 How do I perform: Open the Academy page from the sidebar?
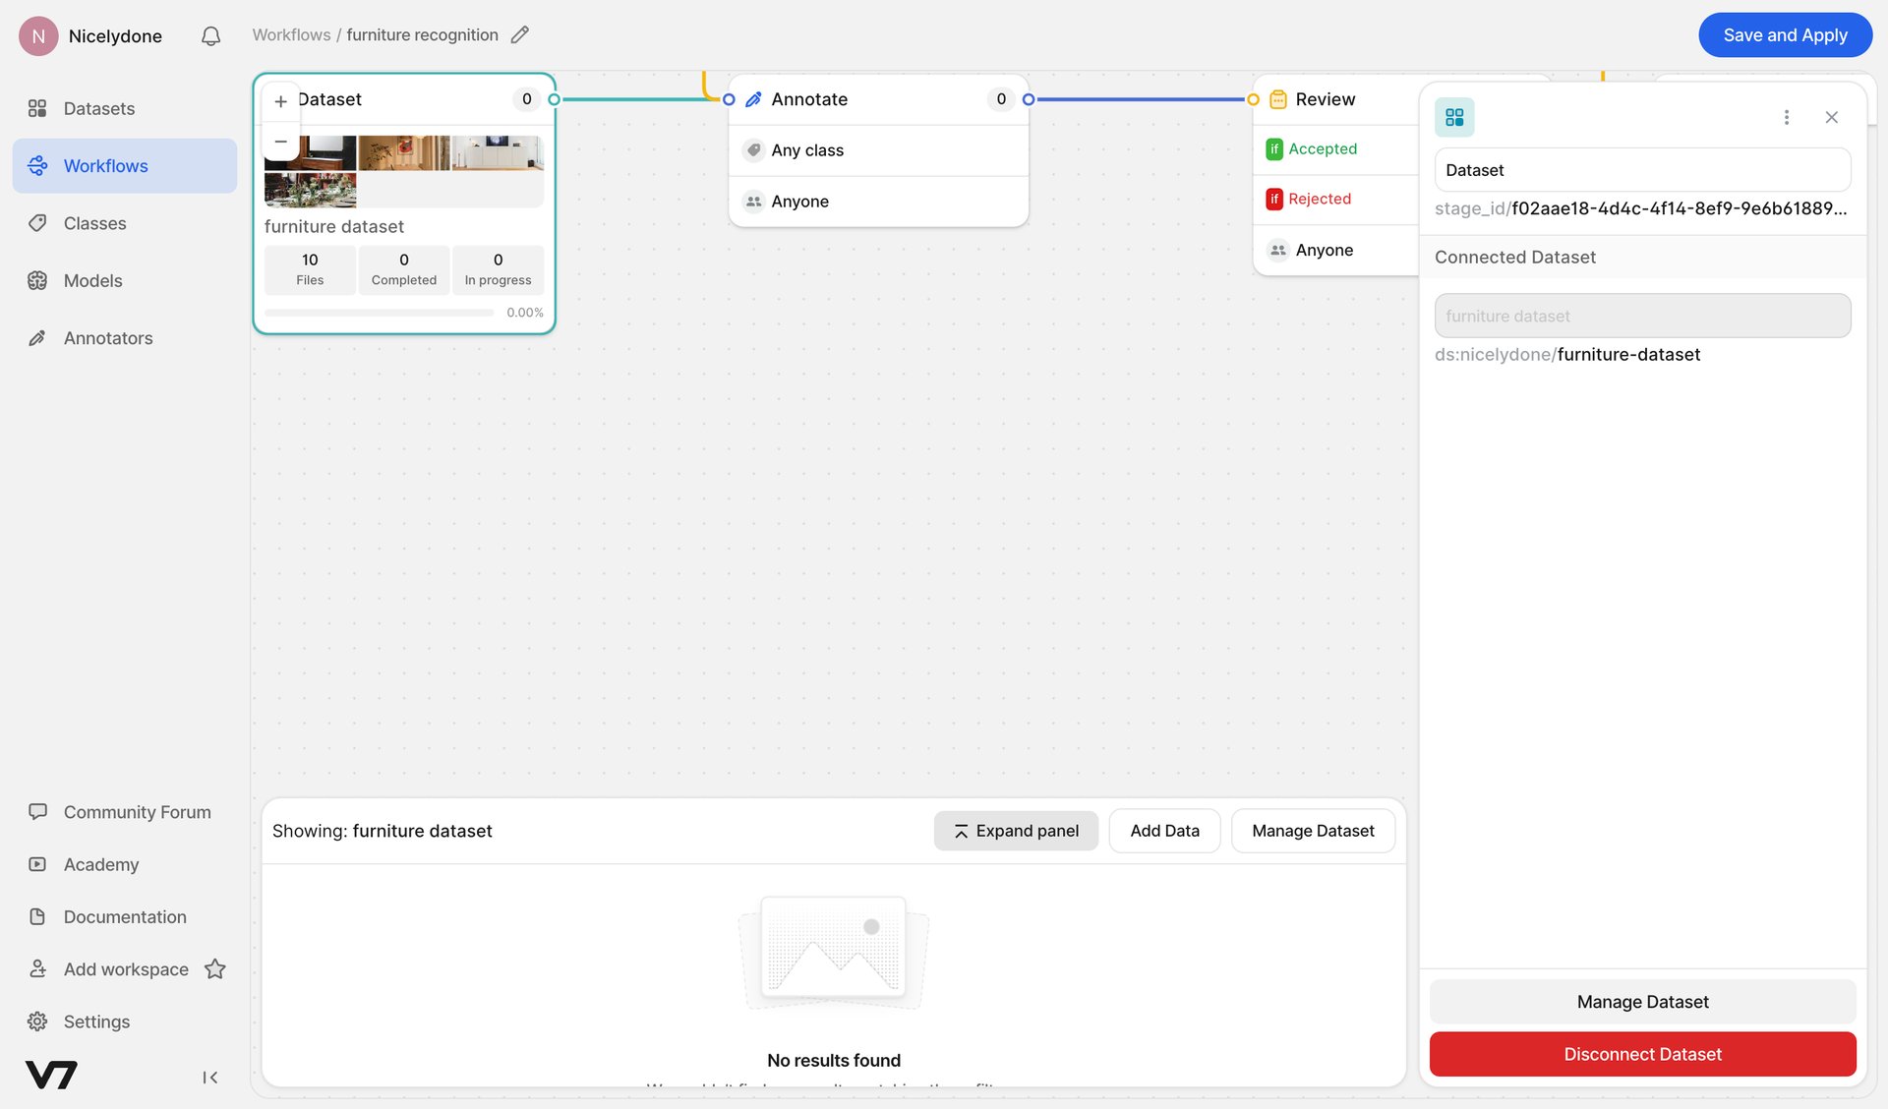[x=100, y=864]
